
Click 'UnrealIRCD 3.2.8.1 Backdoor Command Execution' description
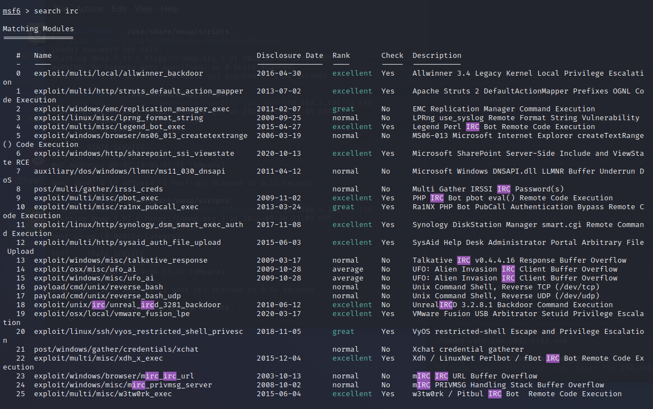(x=513, y=305)
